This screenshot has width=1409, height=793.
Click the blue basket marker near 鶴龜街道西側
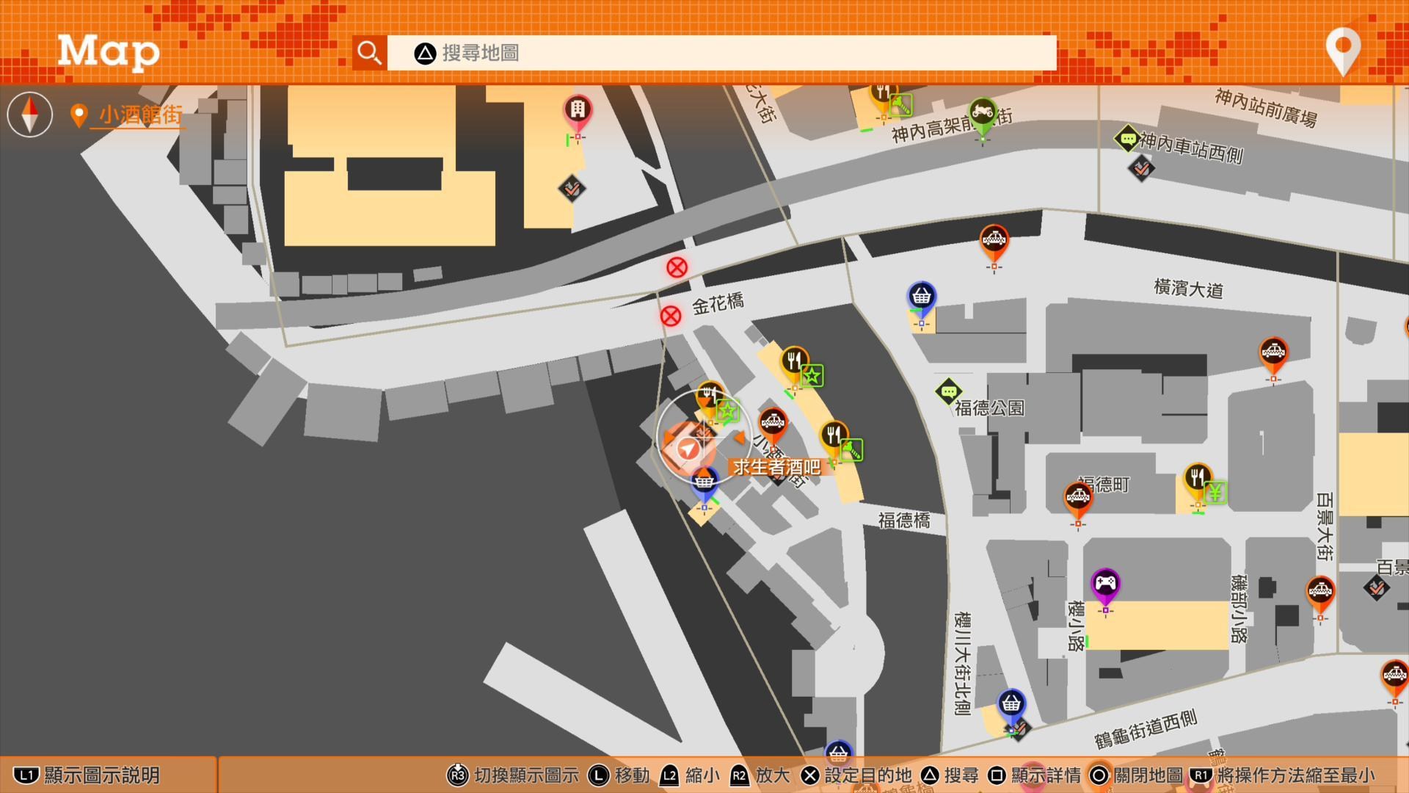(1011, 709)
